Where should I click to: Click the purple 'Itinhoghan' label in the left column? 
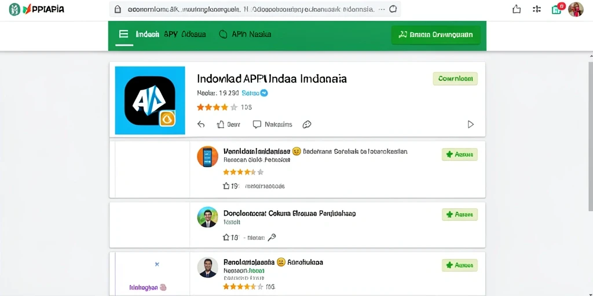pos(144,287)
